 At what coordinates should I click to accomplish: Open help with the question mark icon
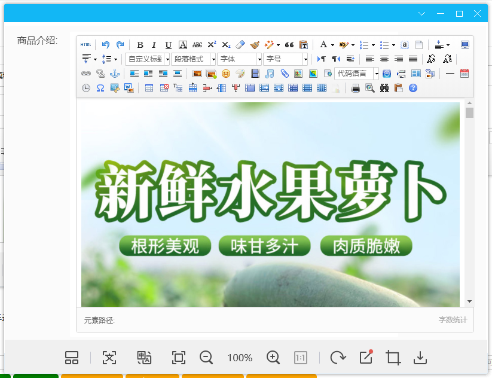click(x=412, y=88)
